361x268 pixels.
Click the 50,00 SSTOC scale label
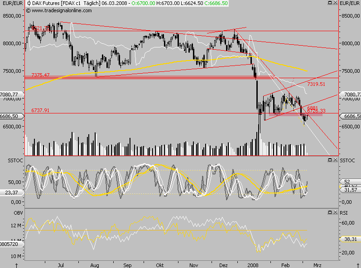click(14, 182)
